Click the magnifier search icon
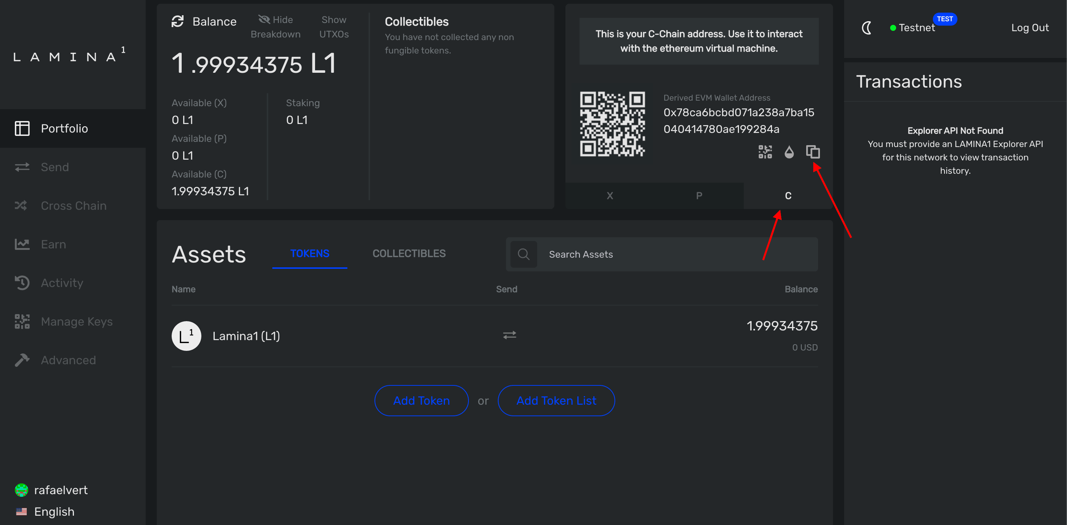Image resolution: width=1067 pixels, height=525 pixels. (523, 254)
